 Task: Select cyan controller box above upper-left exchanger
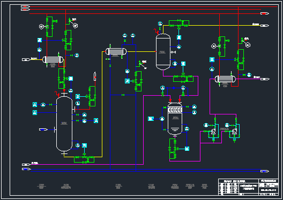[40, 40]
